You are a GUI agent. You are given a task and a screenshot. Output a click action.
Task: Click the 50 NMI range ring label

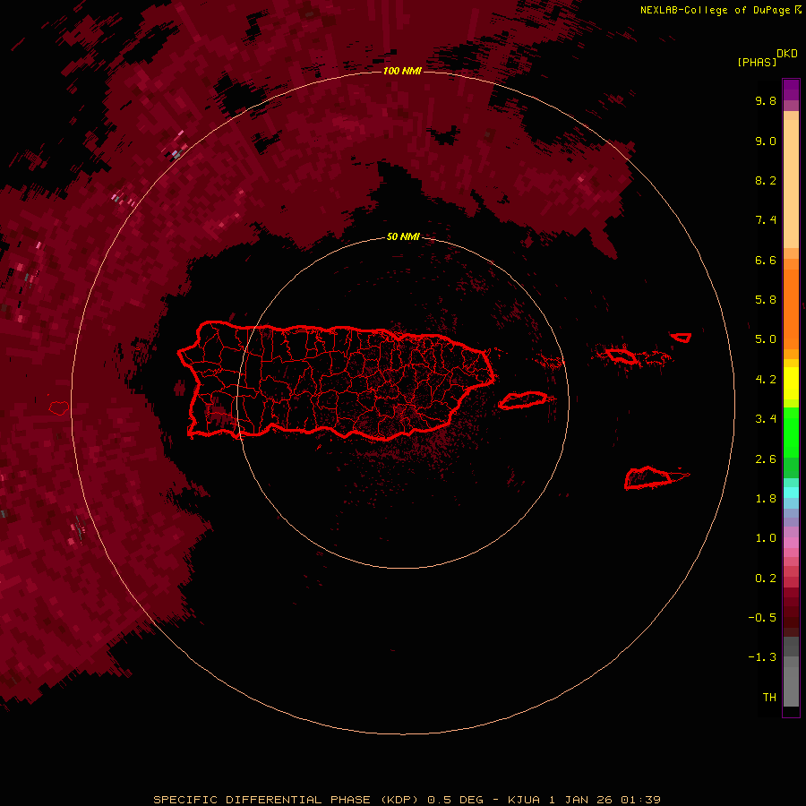point(403,236)
